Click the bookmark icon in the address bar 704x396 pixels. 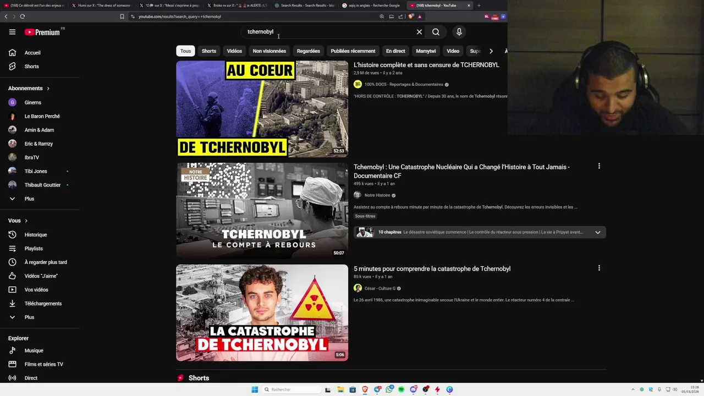122,16
